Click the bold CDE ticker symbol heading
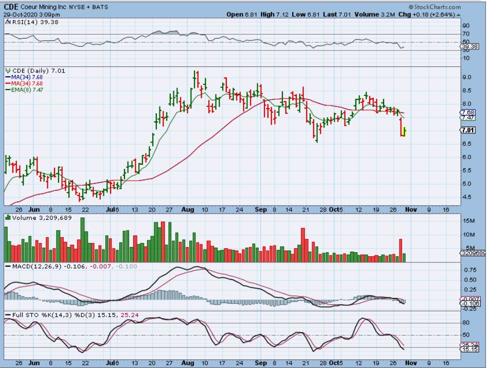Screen dimensions: 487x368 (x=12, y=7)
